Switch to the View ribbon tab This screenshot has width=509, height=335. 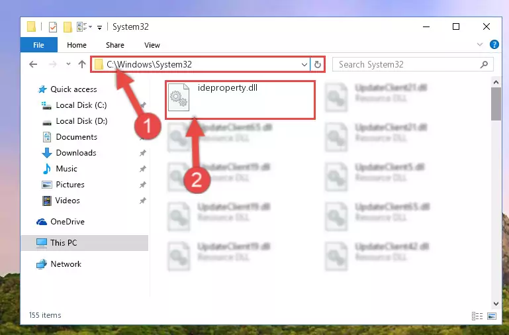coord(152,45)
